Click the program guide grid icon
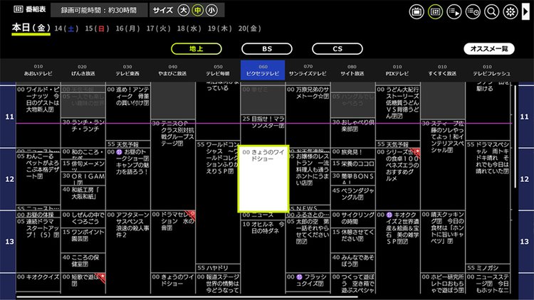The width and height of the screenshot is (534, 300). 435,11
